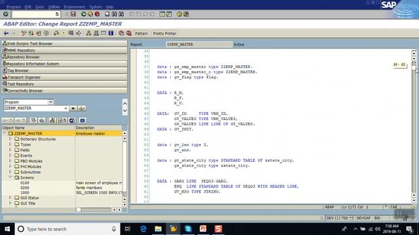The width and height of the screenshot is (419, 235).
Task: Click the Save diskette icon
Action: coord(73,14)
